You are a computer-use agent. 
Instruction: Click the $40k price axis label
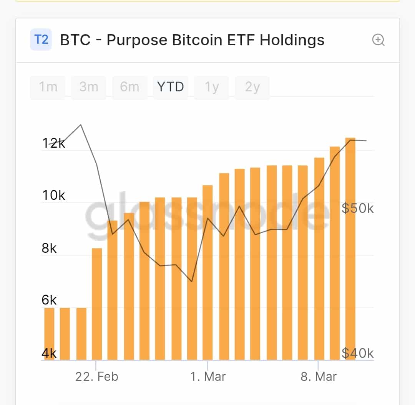(x=357, y=353)
